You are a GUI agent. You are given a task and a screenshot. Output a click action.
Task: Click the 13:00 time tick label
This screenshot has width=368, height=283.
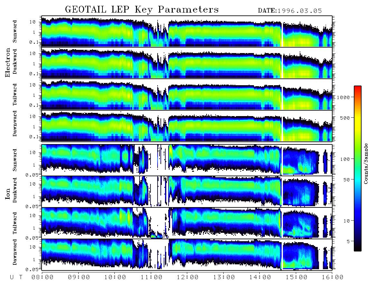224,277
